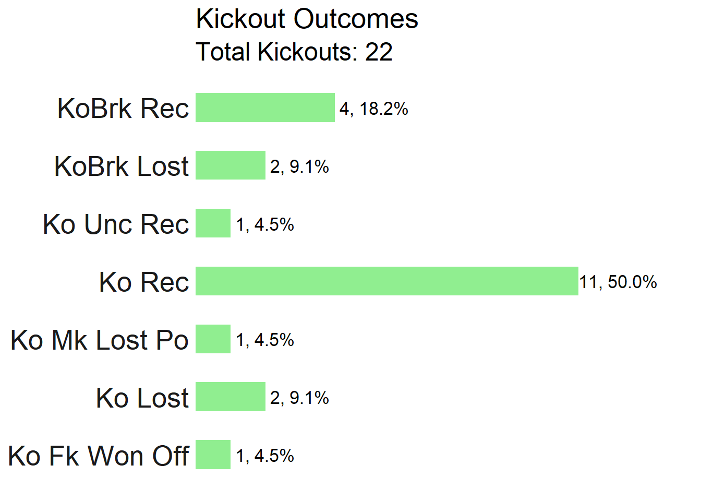The height and width of the screenshot is (501, 701).
Task: Click the KoBrk Rec green bar
Action: tap(265, 108)
